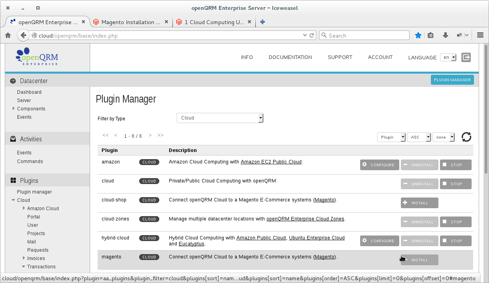The height and width of the screenshot is (283, 489).
Task: Click the openQRM logout icon
Action: coord(466,57)
